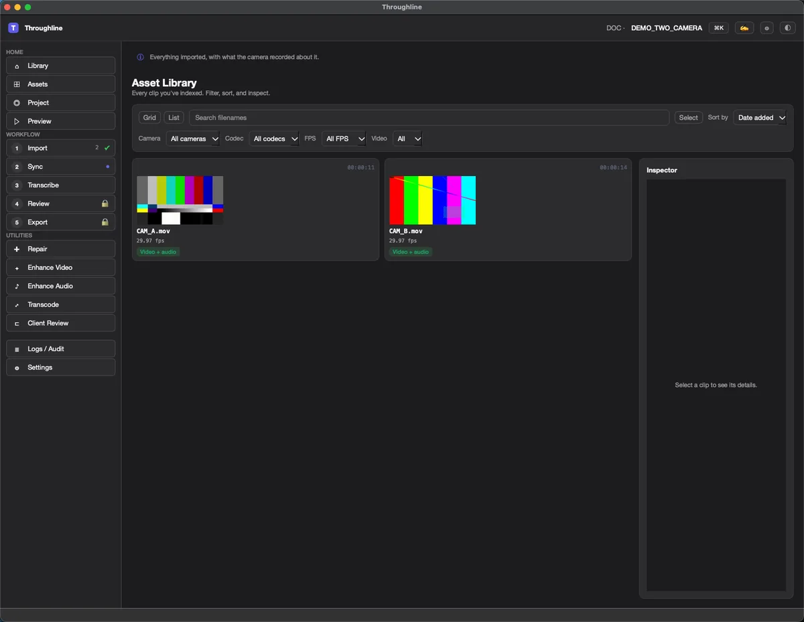Open the Transcribe workflow step
This screenshot has height=622, width=804.
coord(61,185)
